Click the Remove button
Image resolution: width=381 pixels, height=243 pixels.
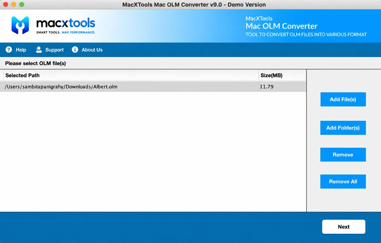tap(343, 155)
